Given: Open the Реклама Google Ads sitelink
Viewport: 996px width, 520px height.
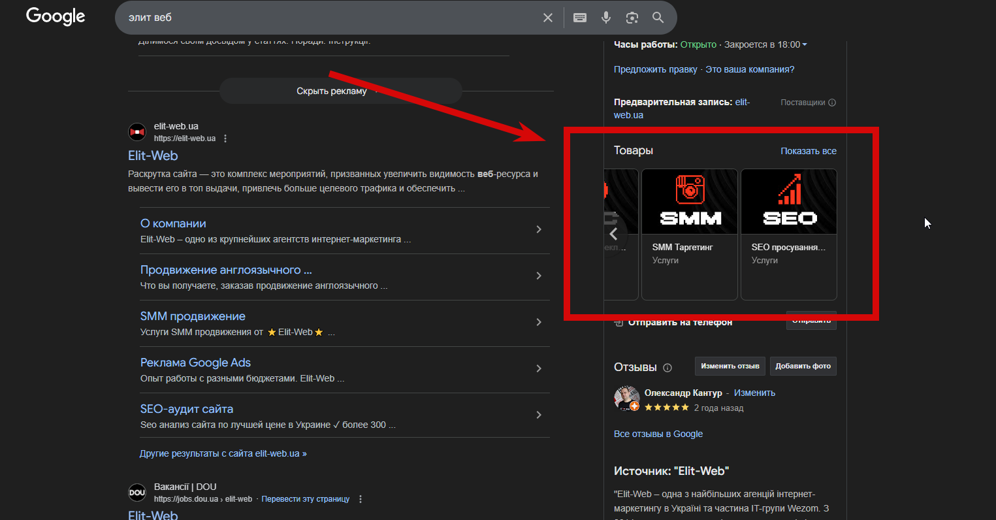Looking at the screenshot, I should point(195,363).
